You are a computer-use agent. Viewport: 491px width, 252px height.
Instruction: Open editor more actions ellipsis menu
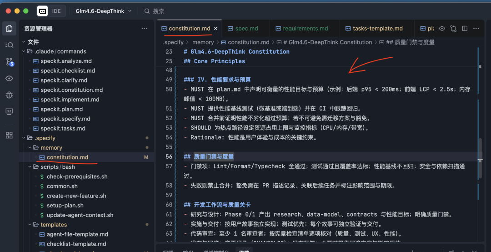476,29
